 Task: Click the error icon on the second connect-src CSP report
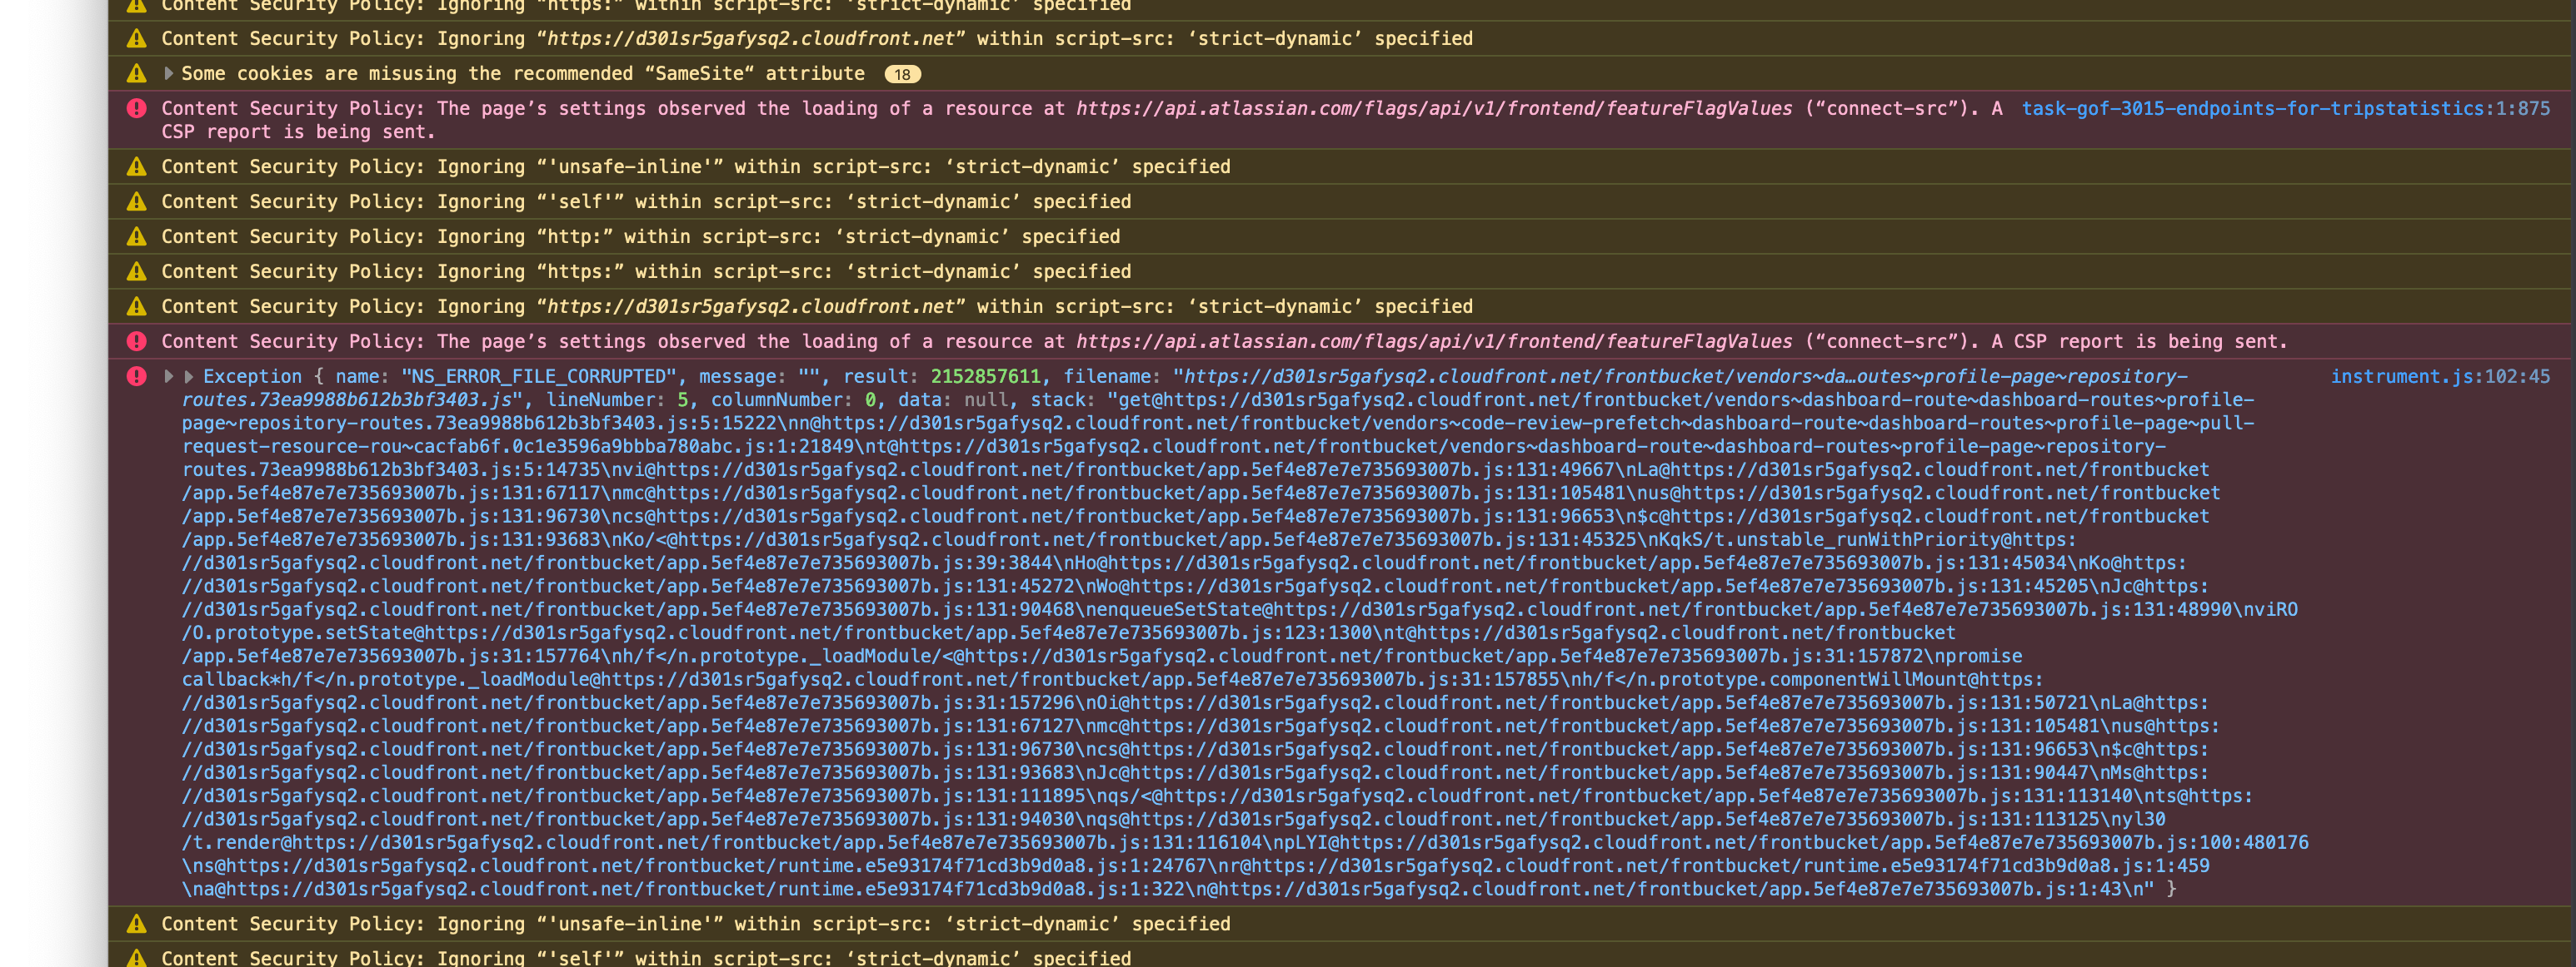coord(137,340)
